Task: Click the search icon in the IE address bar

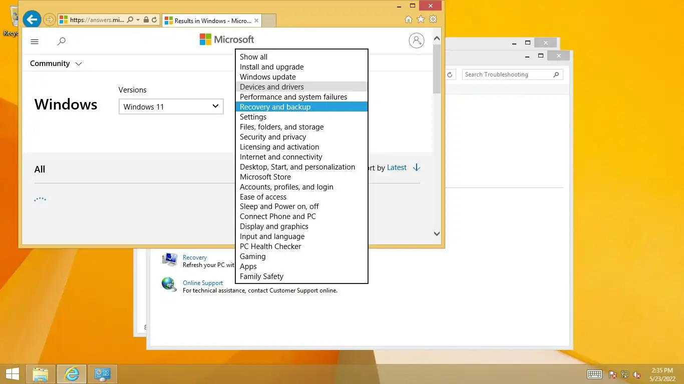Action: (x=130, y=20)
